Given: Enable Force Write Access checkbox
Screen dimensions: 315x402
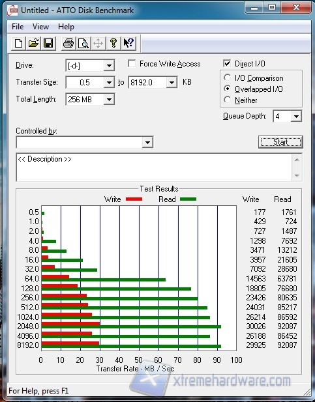Looking at the screenshot, I should [132, 64].
